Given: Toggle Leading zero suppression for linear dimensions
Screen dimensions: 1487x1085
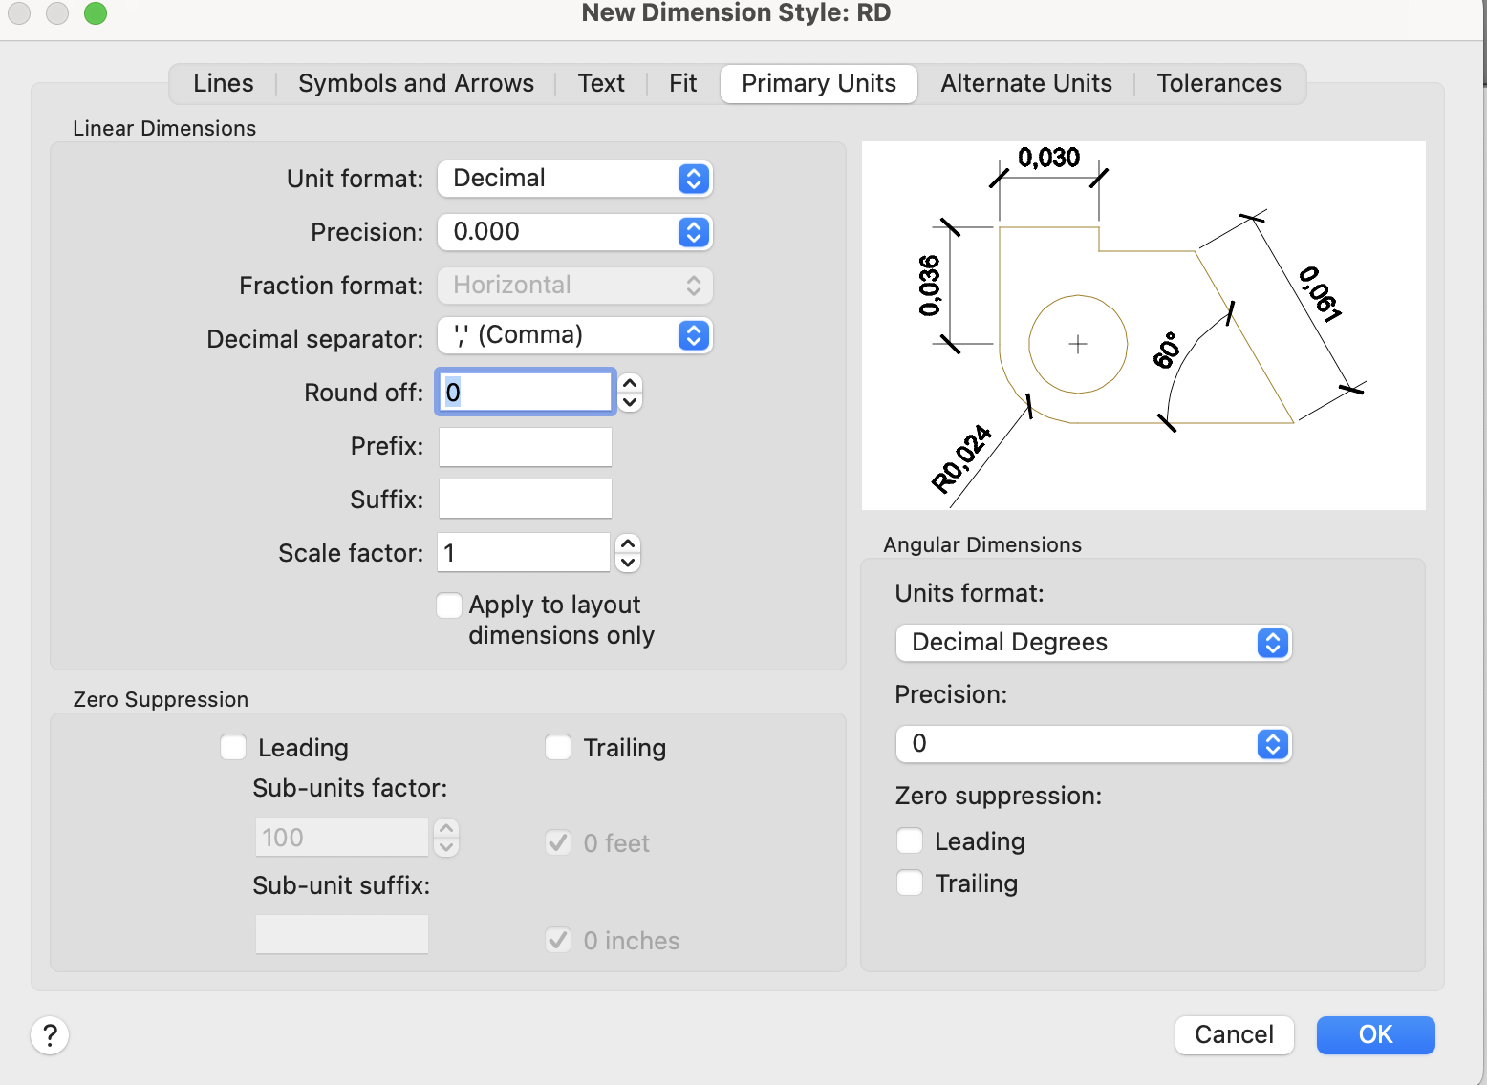Looking at the screenshot, I should [233, 747].
